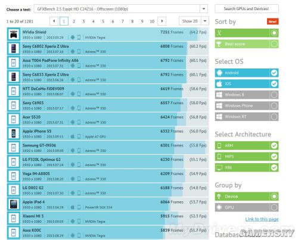The width and height of the screenshot is (298, 240).
Task: Click the Apple iPhone 5S device thumbnail
Action: [x=14, y=133]
